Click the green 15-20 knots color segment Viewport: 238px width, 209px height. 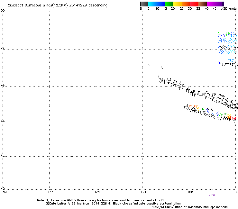point(169,4)
